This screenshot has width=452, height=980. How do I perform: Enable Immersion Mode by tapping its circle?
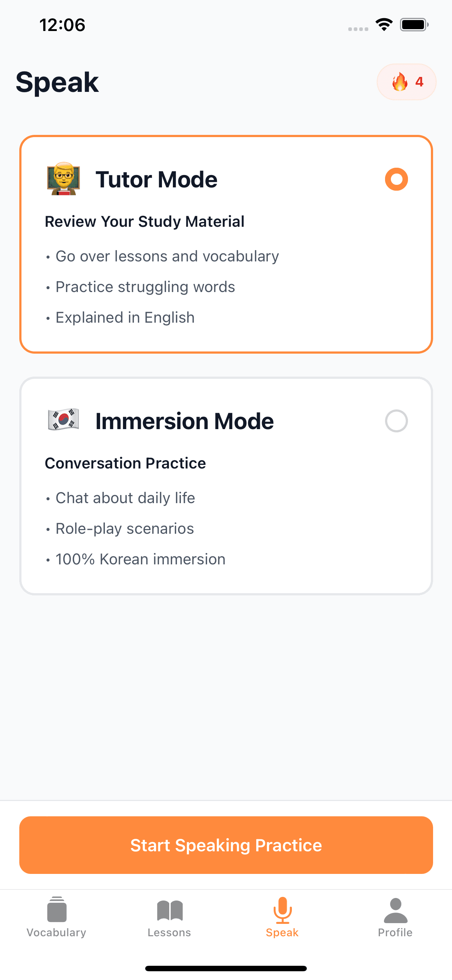(x=396, y=421)
